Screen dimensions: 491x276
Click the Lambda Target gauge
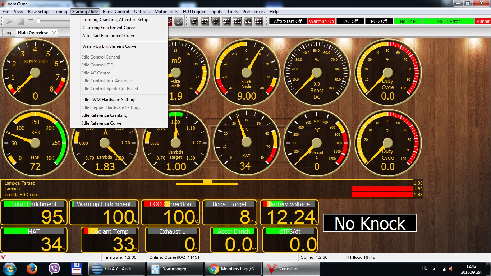coord(176,143)
